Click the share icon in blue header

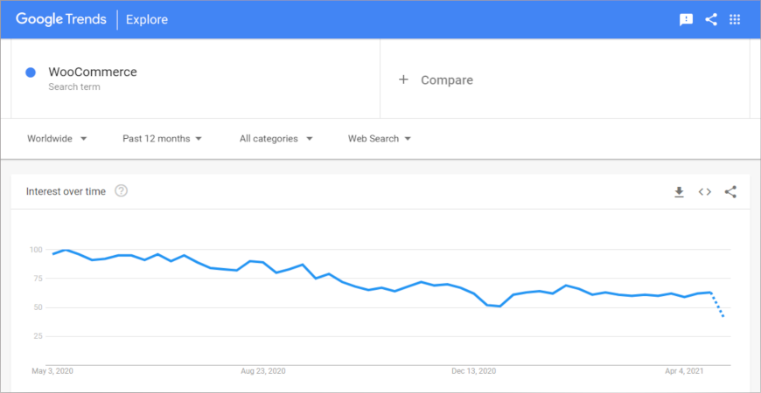pos(710,19)
